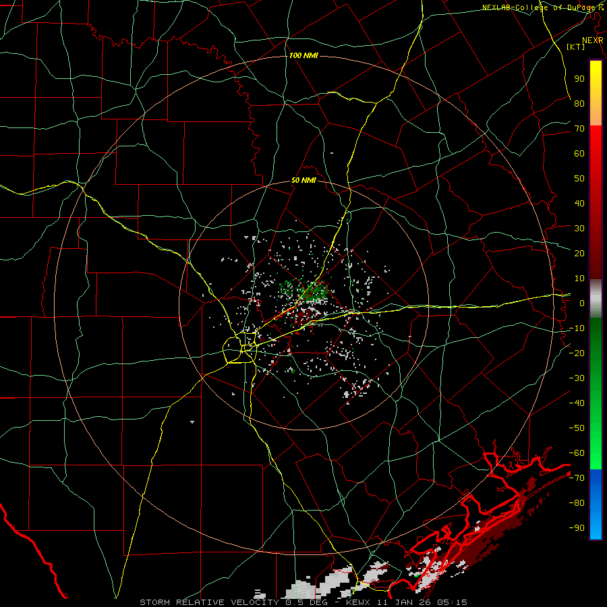
Task: Pick the "-80" scale value
Action: click(x=577, y=503)
